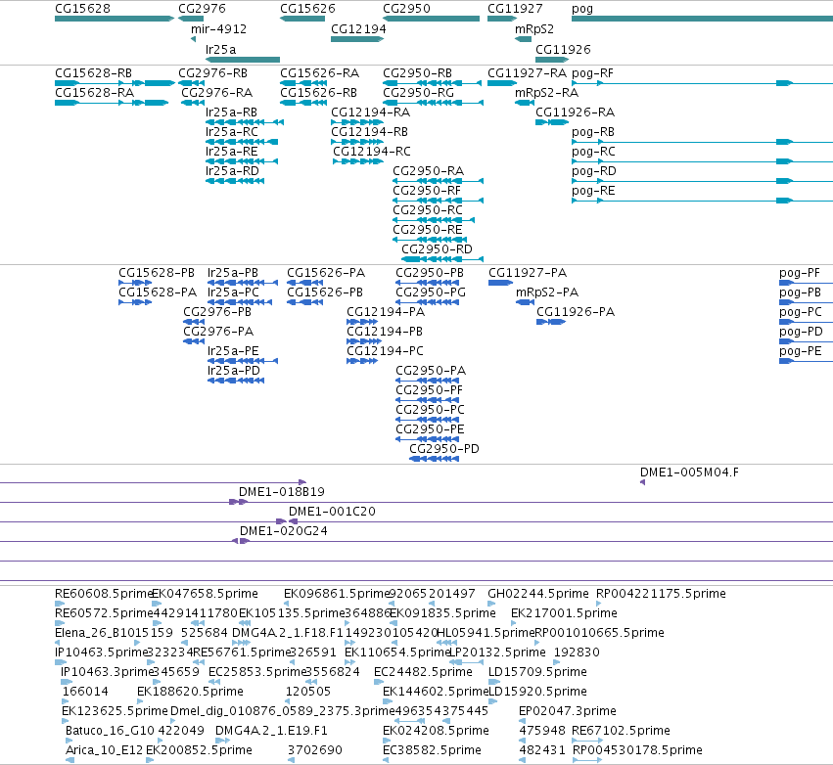
Task: Click the RE60608.5prime EST label
Action: 104,593
